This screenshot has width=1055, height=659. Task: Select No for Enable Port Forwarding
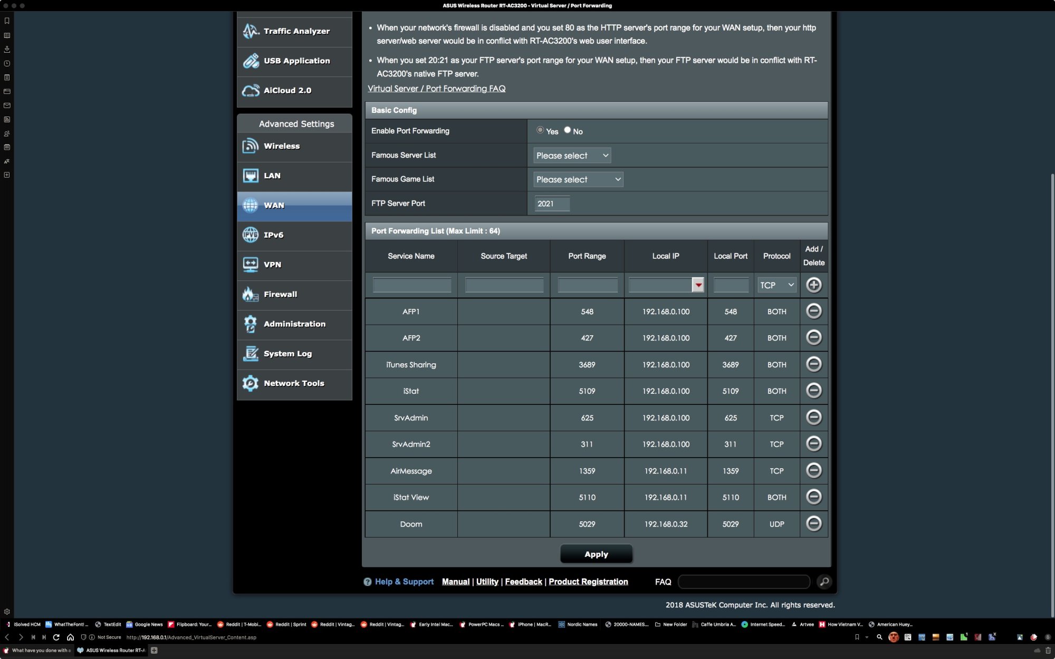(x=567, y=130)
